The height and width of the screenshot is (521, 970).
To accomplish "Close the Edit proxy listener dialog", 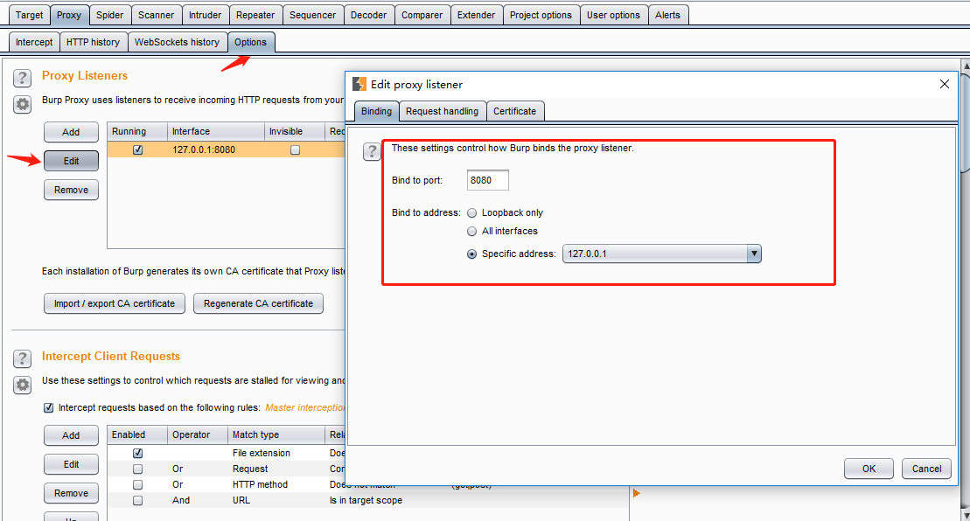I will 944,84.
